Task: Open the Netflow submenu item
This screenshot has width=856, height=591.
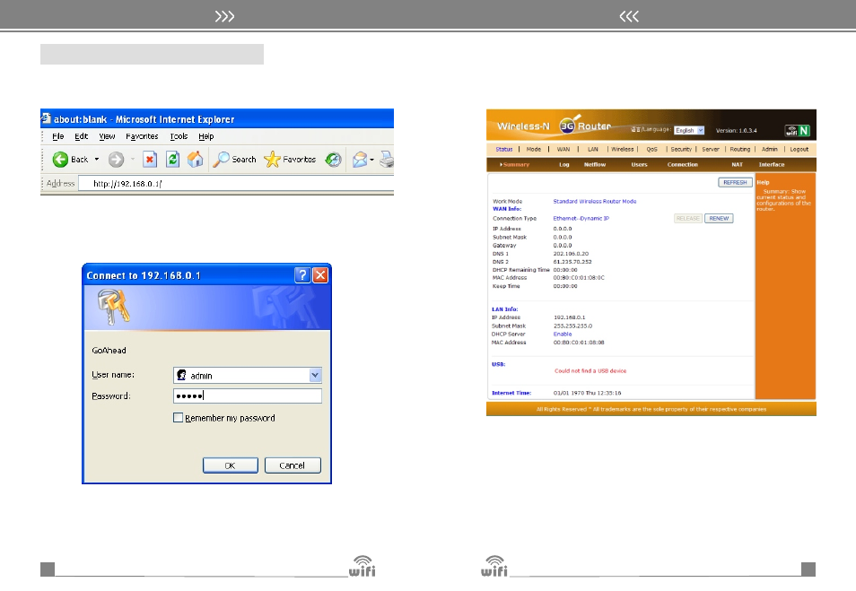Action: [x=595, y=164]
